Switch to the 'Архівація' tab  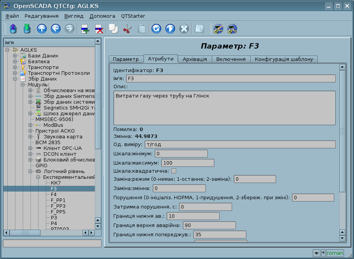[x=195, y=59]
